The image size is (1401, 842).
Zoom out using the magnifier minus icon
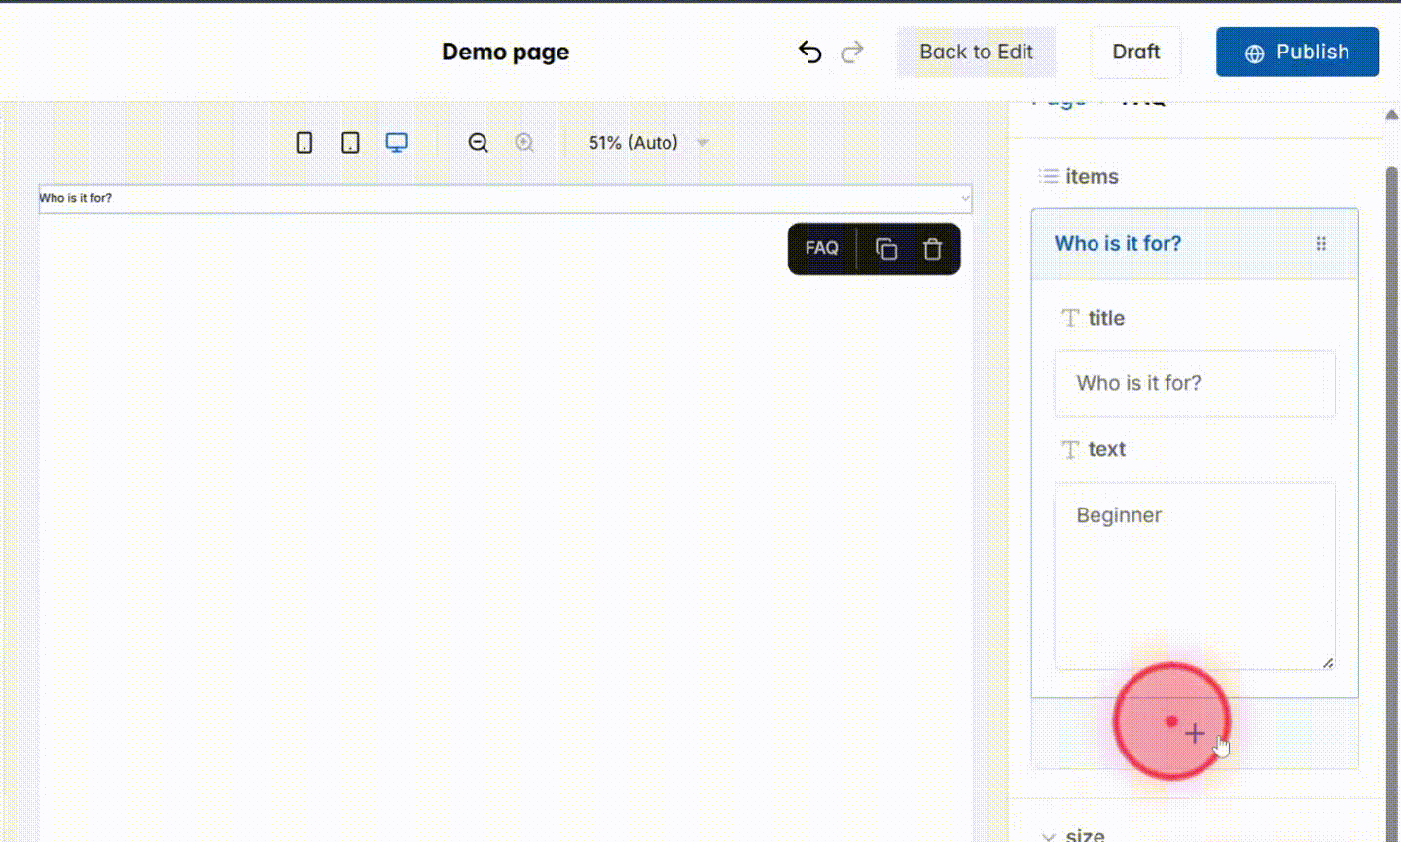click(x=478, y=142)
